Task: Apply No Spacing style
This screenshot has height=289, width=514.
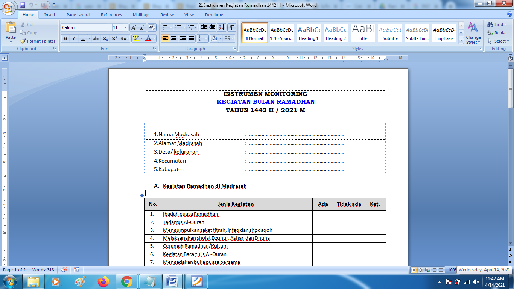Action: coord(281,33)
